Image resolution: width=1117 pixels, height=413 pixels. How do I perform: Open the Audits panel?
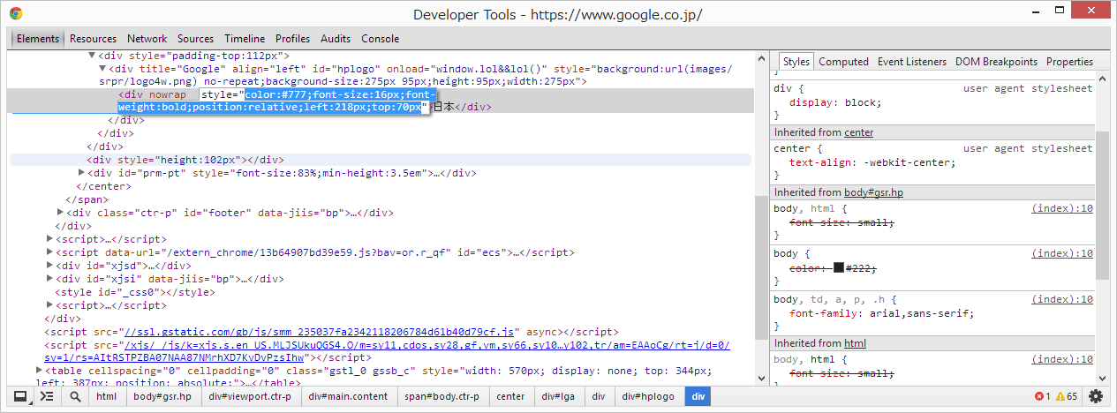(336, 39)
